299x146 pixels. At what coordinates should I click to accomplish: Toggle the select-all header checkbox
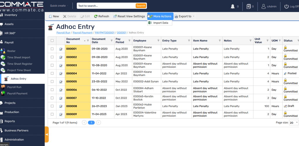[x=52, y=40]
